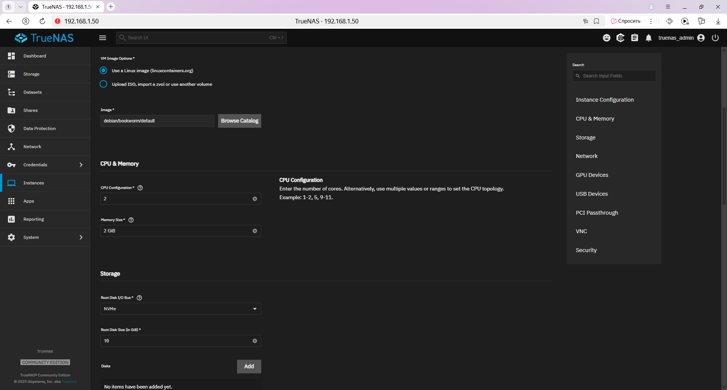This screenshot has width=727, height=390.
Task: Click the feedback smiley icon
Action: pos(607,38)
